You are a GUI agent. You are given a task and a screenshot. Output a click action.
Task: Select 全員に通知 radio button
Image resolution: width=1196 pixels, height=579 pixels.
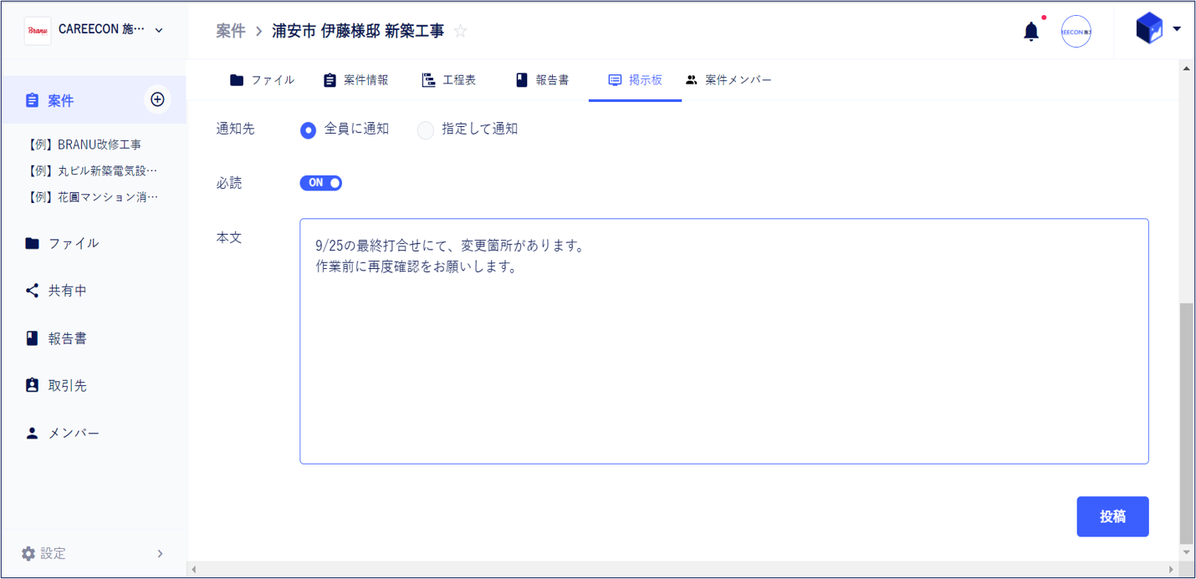pos(309,130)
